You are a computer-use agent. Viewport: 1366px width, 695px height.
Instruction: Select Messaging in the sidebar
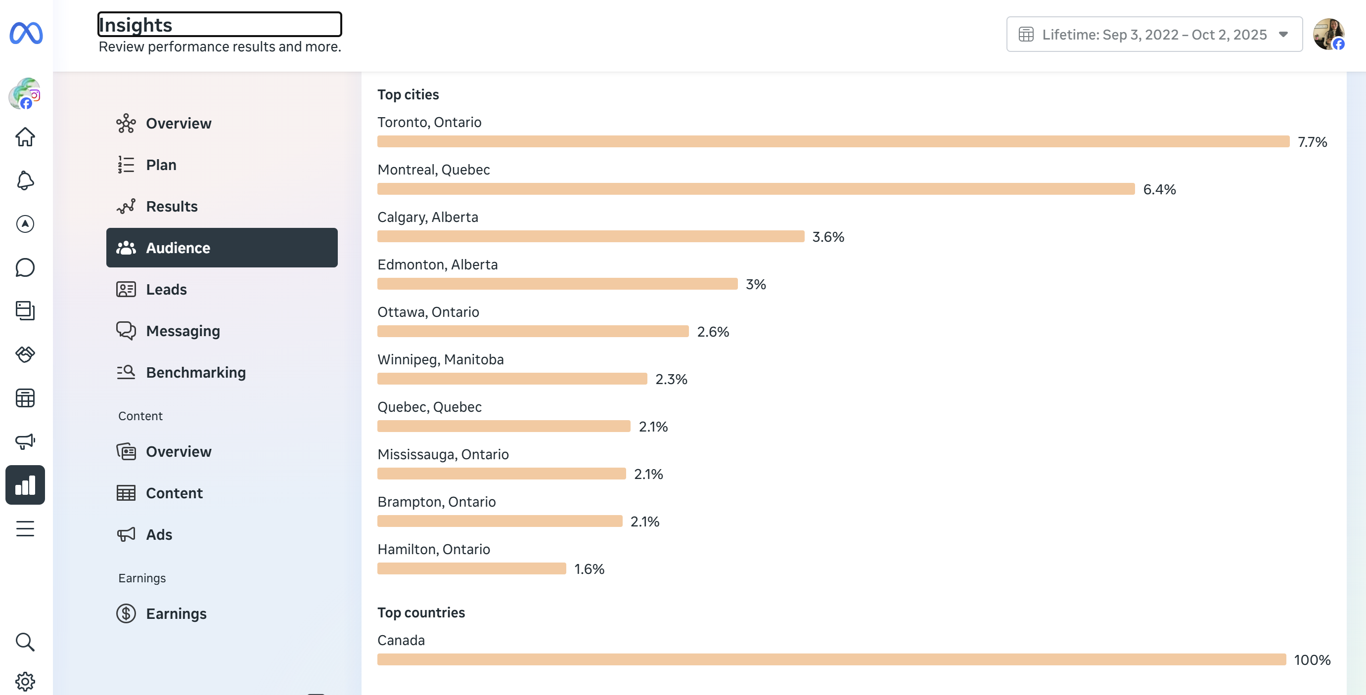[182, 331]
